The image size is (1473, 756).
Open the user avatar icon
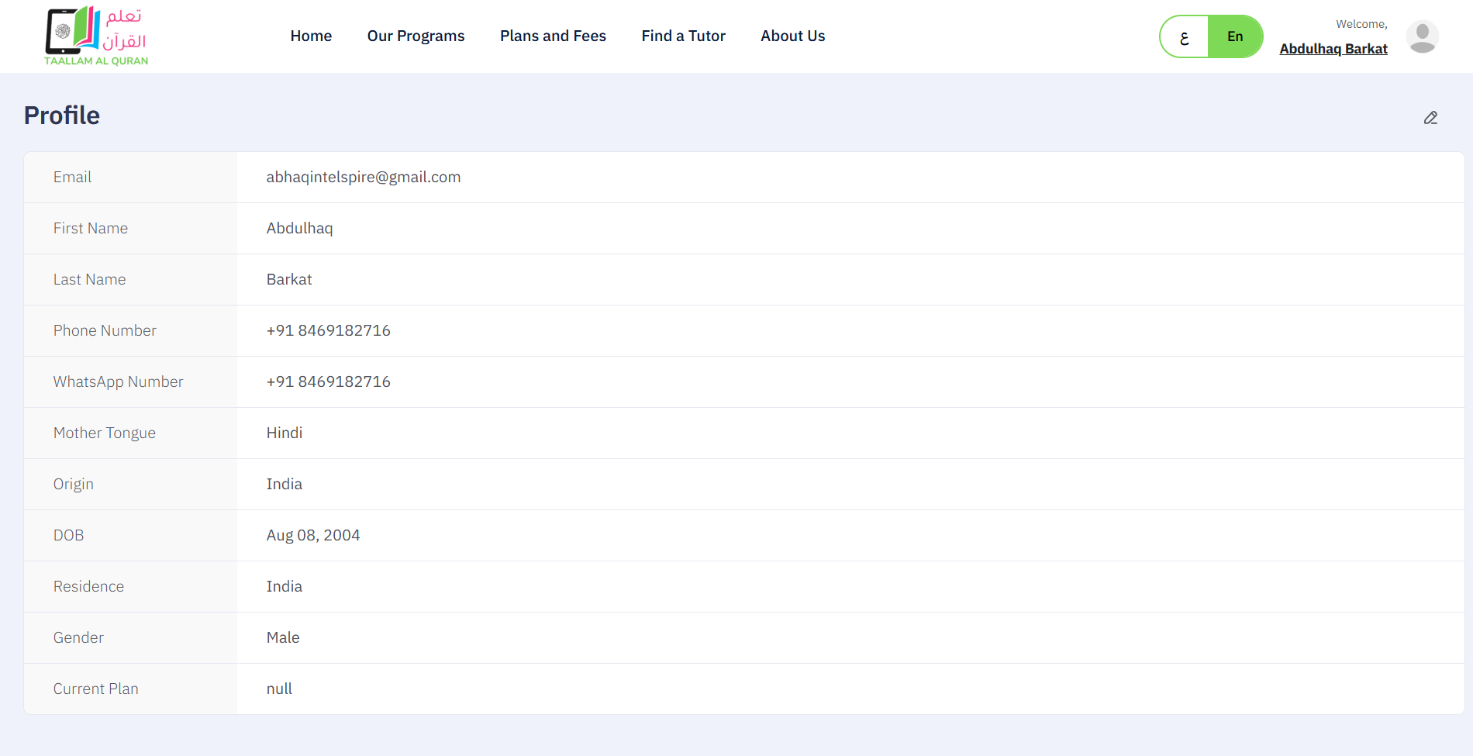[x=1422, y=36]
